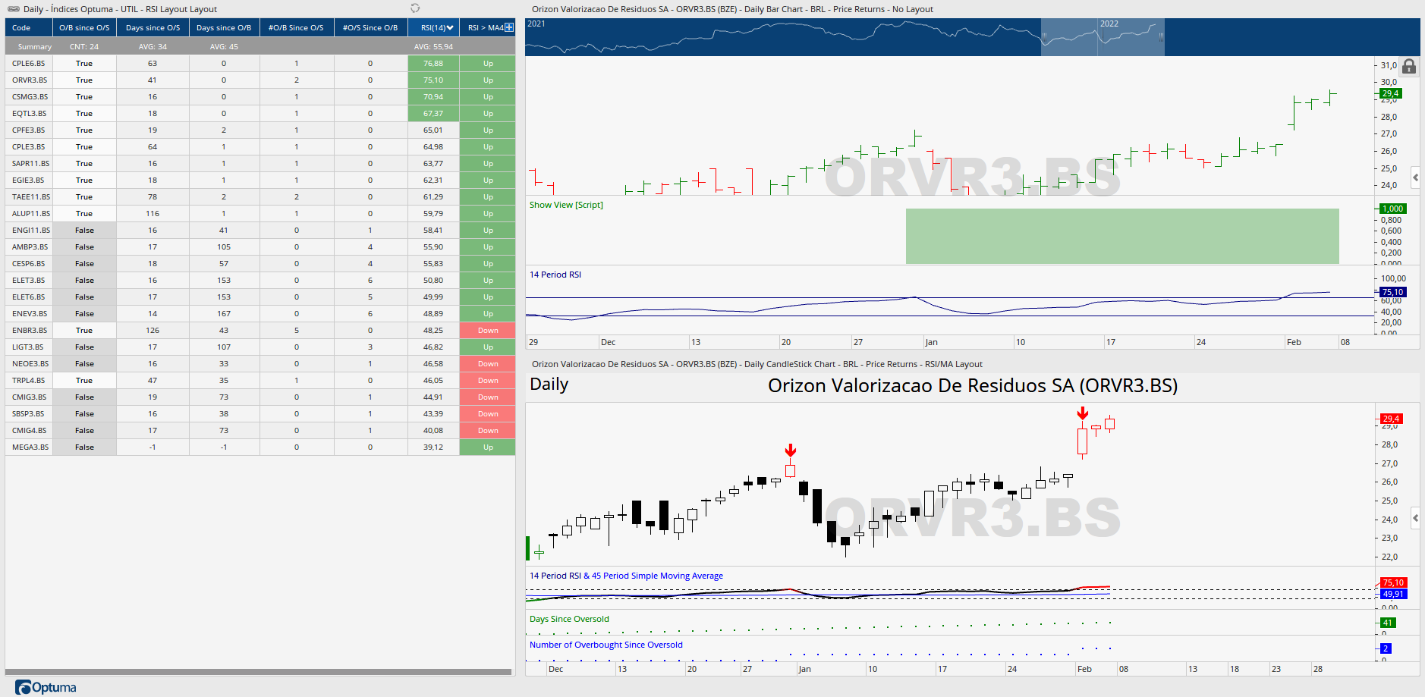Select the ORVR3.BS row in watchlist

coord(260,80)
